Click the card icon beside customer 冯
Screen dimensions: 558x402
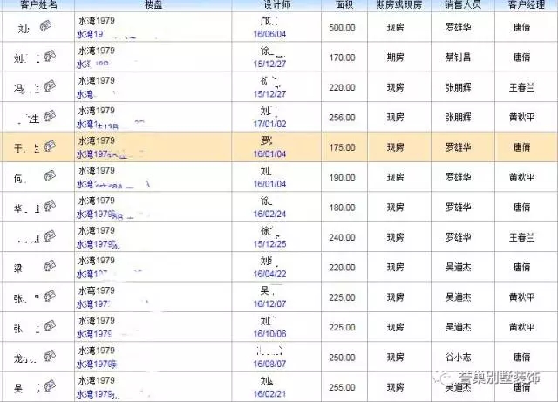51,85
